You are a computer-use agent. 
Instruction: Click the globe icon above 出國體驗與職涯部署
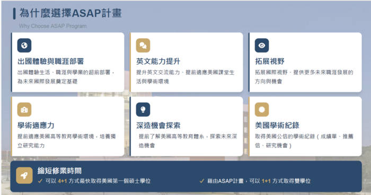pyautogui.click(x=24, y=46)
